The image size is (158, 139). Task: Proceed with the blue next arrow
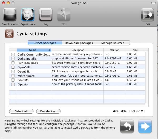tap(145, 126)
